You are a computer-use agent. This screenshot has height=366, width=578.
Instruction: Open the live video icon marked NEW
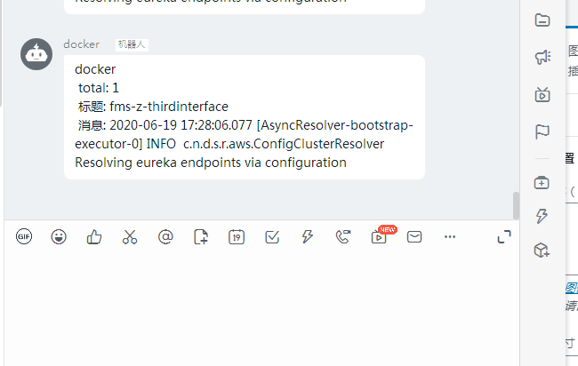379,237
